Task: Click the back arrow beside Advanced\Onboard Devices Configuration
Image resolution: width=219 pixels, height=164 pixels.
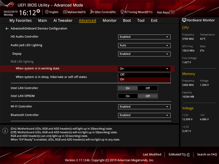Action: coord(7,29)
